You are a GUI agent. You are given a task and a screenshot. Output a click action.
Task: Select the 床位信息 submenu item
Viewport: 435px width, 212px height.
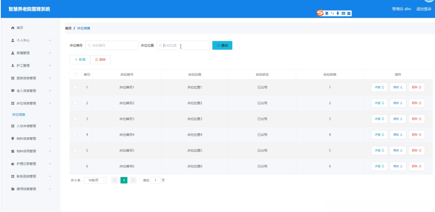pos(19,115)
